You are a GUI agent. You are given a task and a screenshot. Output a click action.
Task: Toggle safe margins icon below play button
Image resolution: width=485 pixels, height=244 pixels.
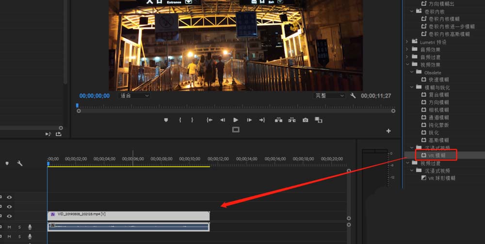coord(236,129)
